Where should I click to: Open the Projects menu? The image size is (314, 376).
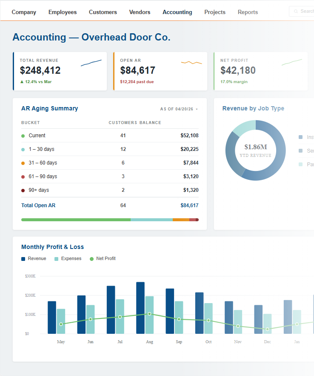[x=215, y=12]
